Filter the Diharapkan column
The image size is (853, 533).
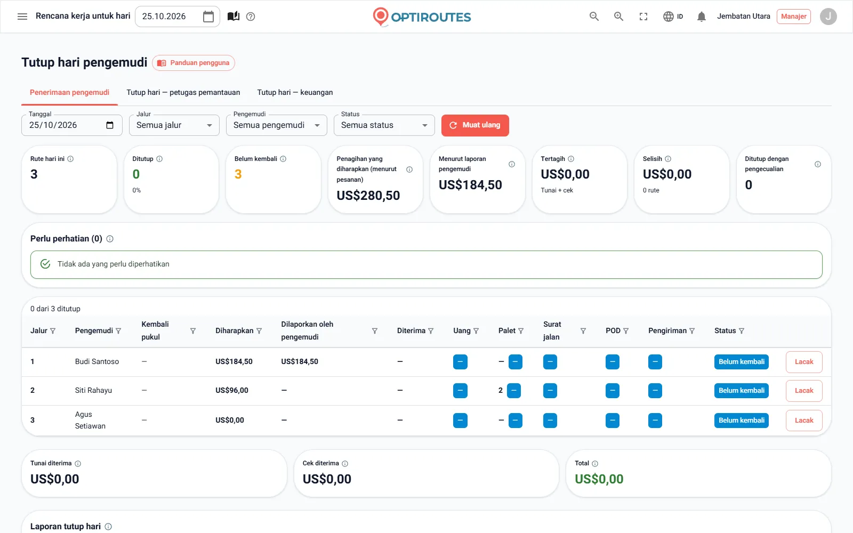tap(259, 331)
